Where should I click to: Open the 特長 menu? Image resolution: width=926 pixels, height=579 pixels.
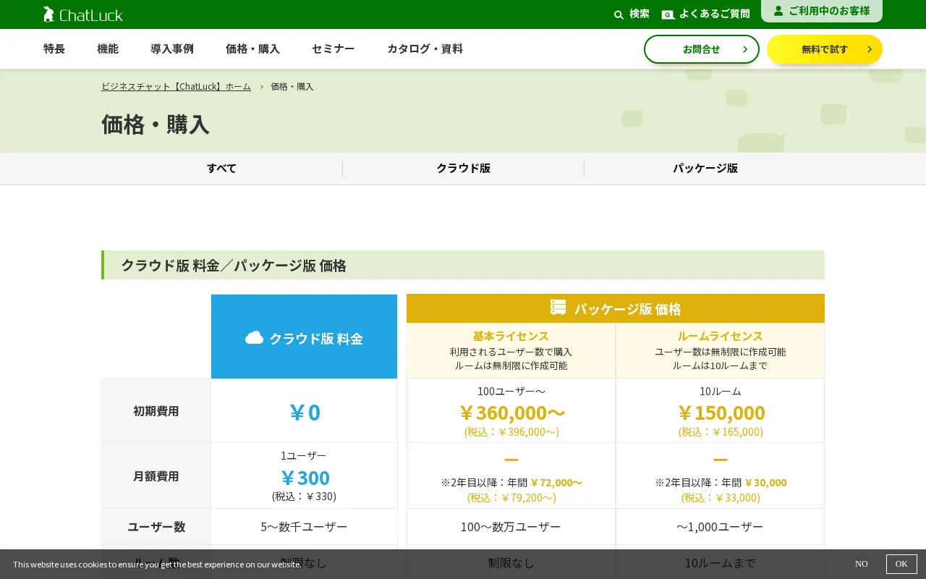click(54, 49)
